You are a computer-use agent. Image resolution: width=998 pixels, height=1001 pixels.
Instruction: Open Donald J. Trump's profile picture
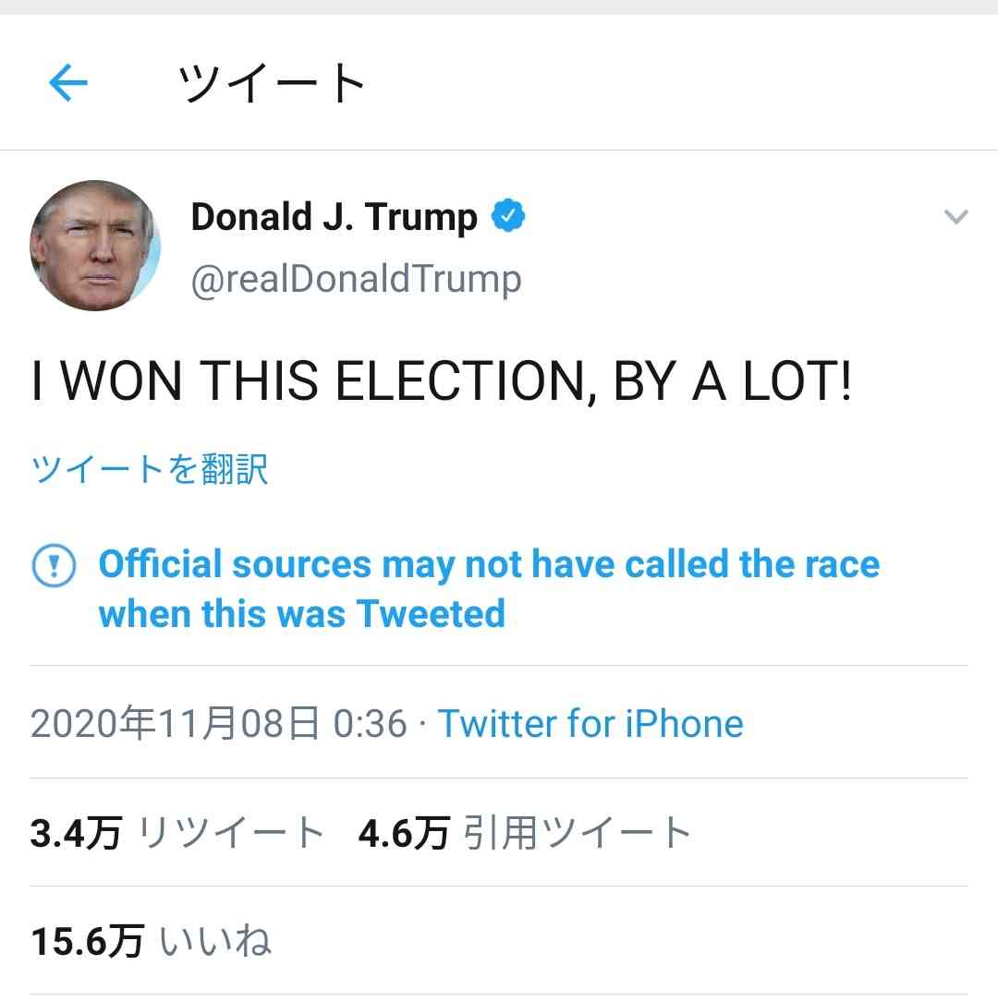coord(95,246)
